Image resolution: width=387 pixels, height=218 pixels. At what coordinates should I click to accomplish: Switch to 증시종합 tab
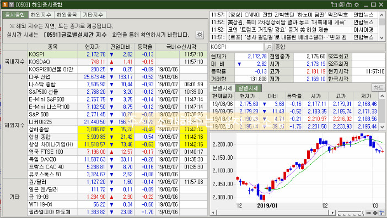(x=15, y=15)
